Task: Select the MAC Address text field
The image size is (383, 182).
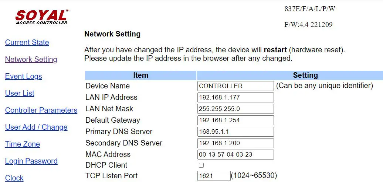Action: point(235,154)
